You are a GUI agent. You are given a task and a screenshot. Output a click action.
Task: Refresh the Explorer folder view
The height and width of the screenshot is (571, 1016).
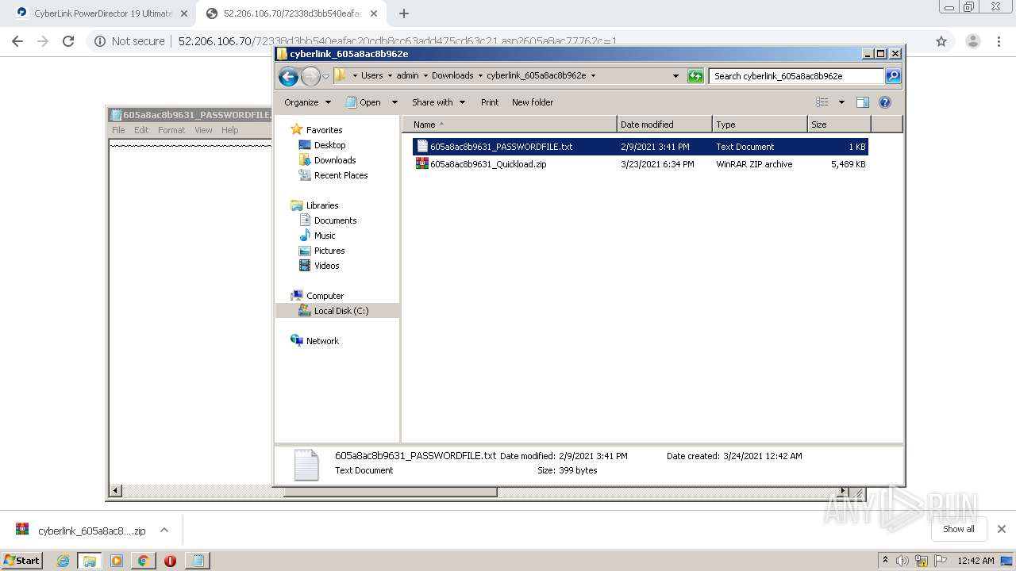click(695, 76)
